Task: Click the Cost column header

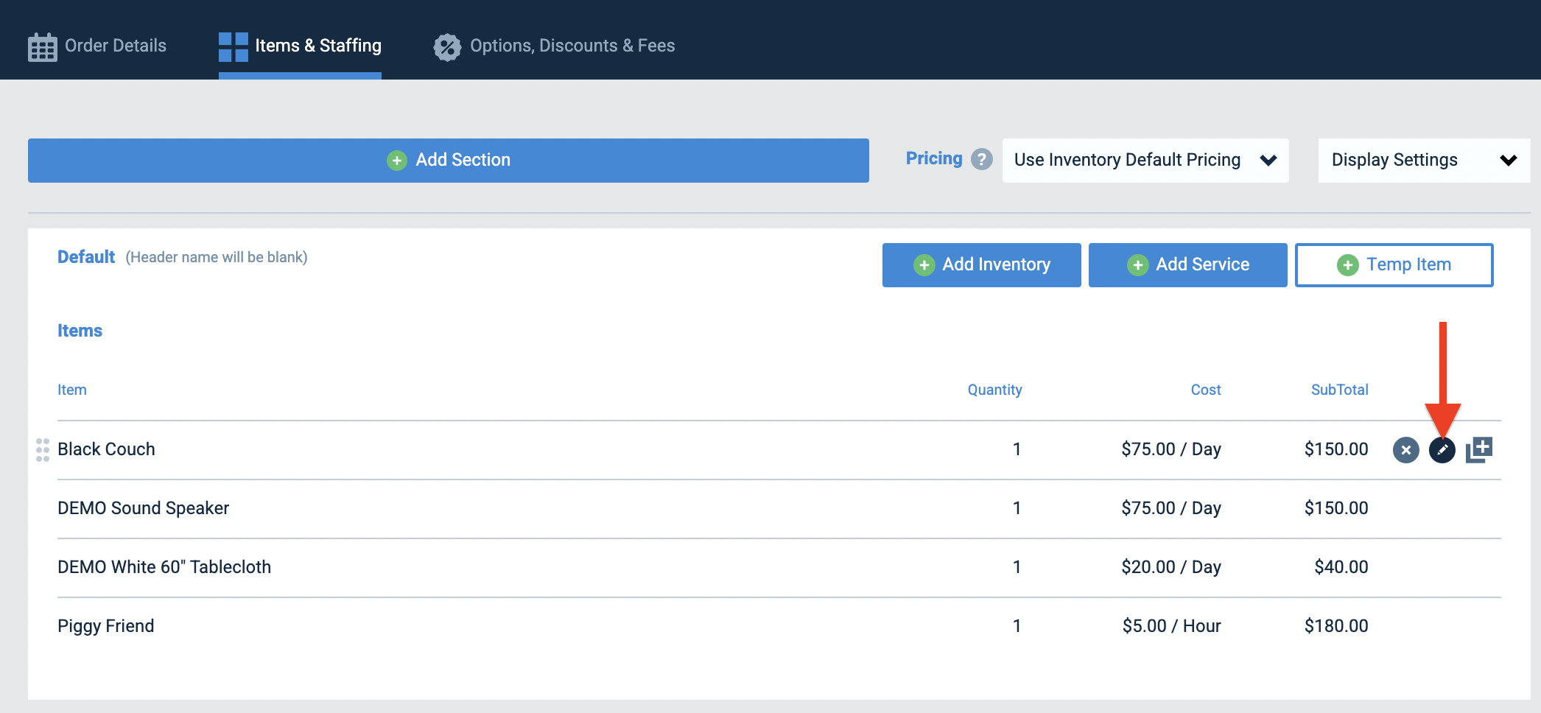Action: pos(1206,390)
